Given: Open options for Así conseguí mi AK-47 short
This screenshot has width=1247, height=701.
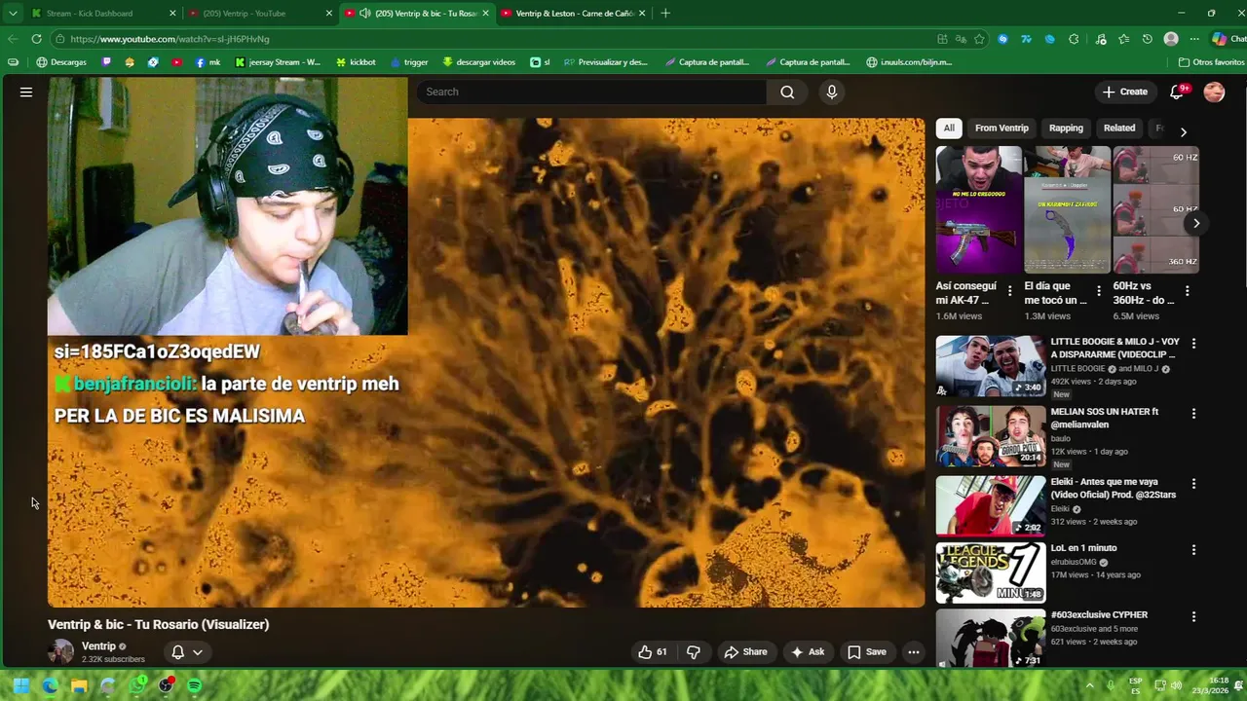Looking at the screenshot, I should pyautogui.click(x=1009, y=291).
